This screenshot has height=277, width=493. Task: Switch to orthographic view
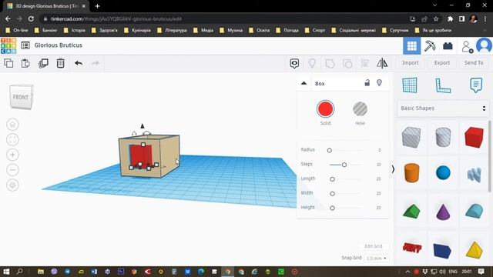(12, 185)
